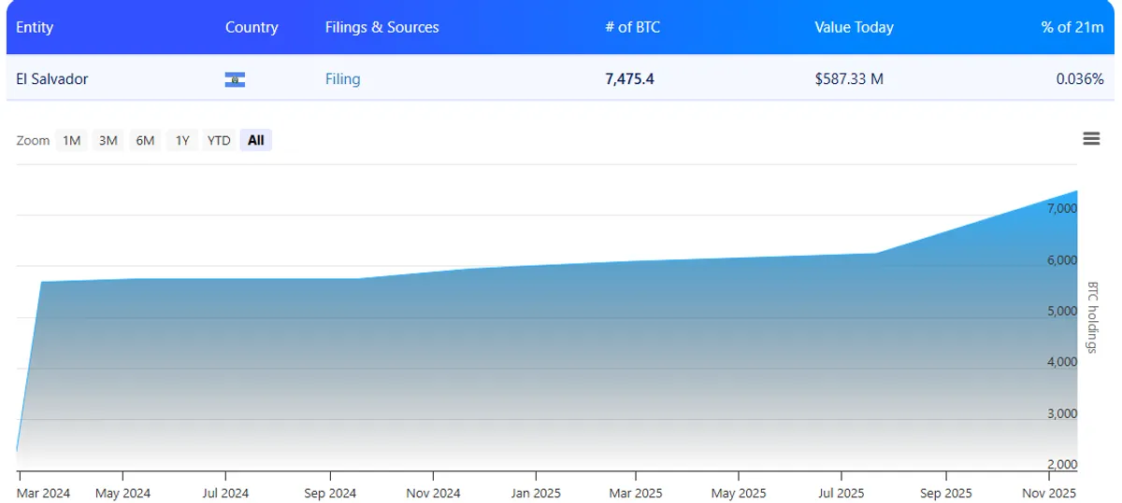Click the Mar 2025 axis label
This screenshot has height=503, width=1122.
tap(636, 493)
